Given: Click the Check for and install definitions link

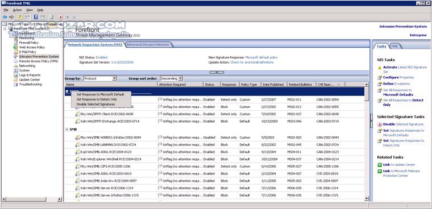Looking at the screenshot, I should pos(252,62).
